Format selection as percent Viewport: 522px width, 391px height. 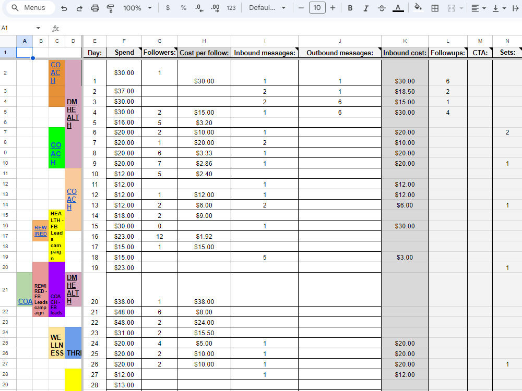[183, 8]
